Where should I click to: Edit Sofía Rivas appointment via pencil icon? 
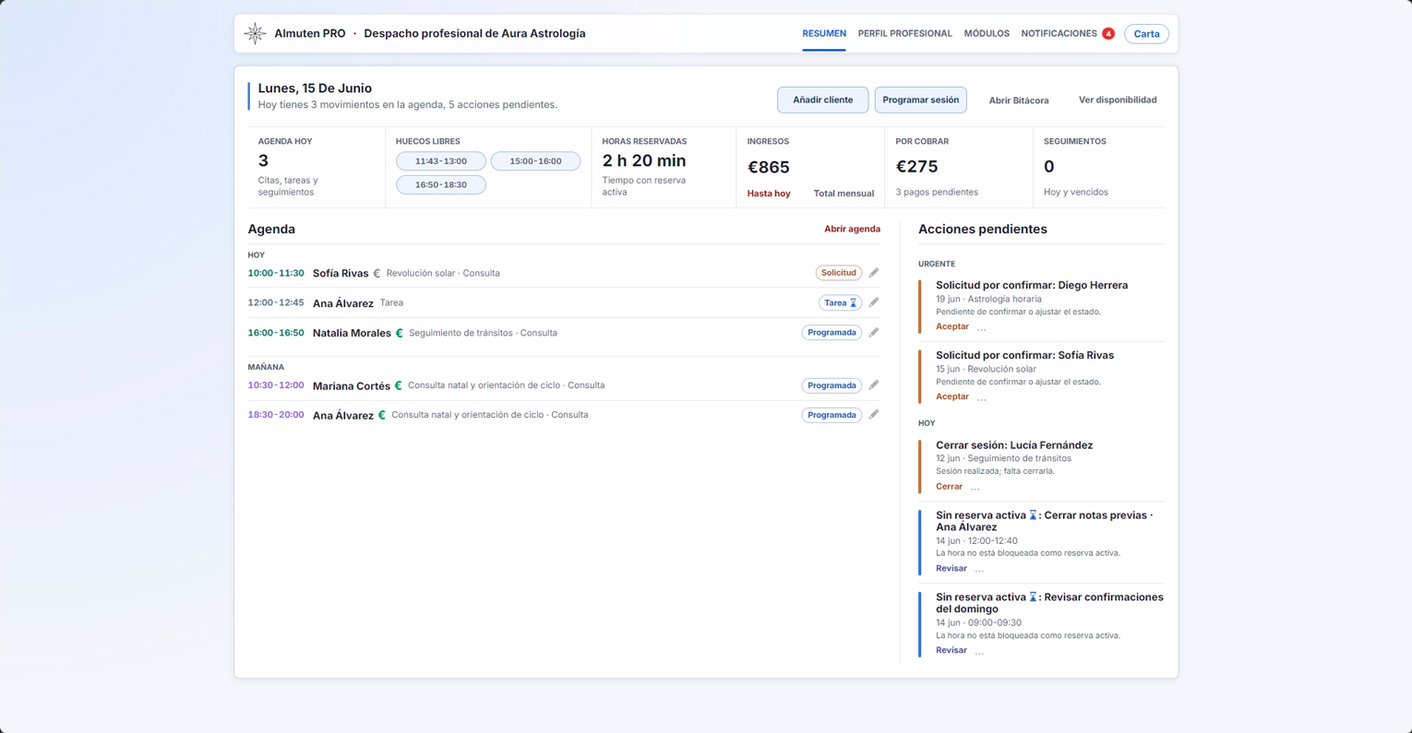click(874, 273)
